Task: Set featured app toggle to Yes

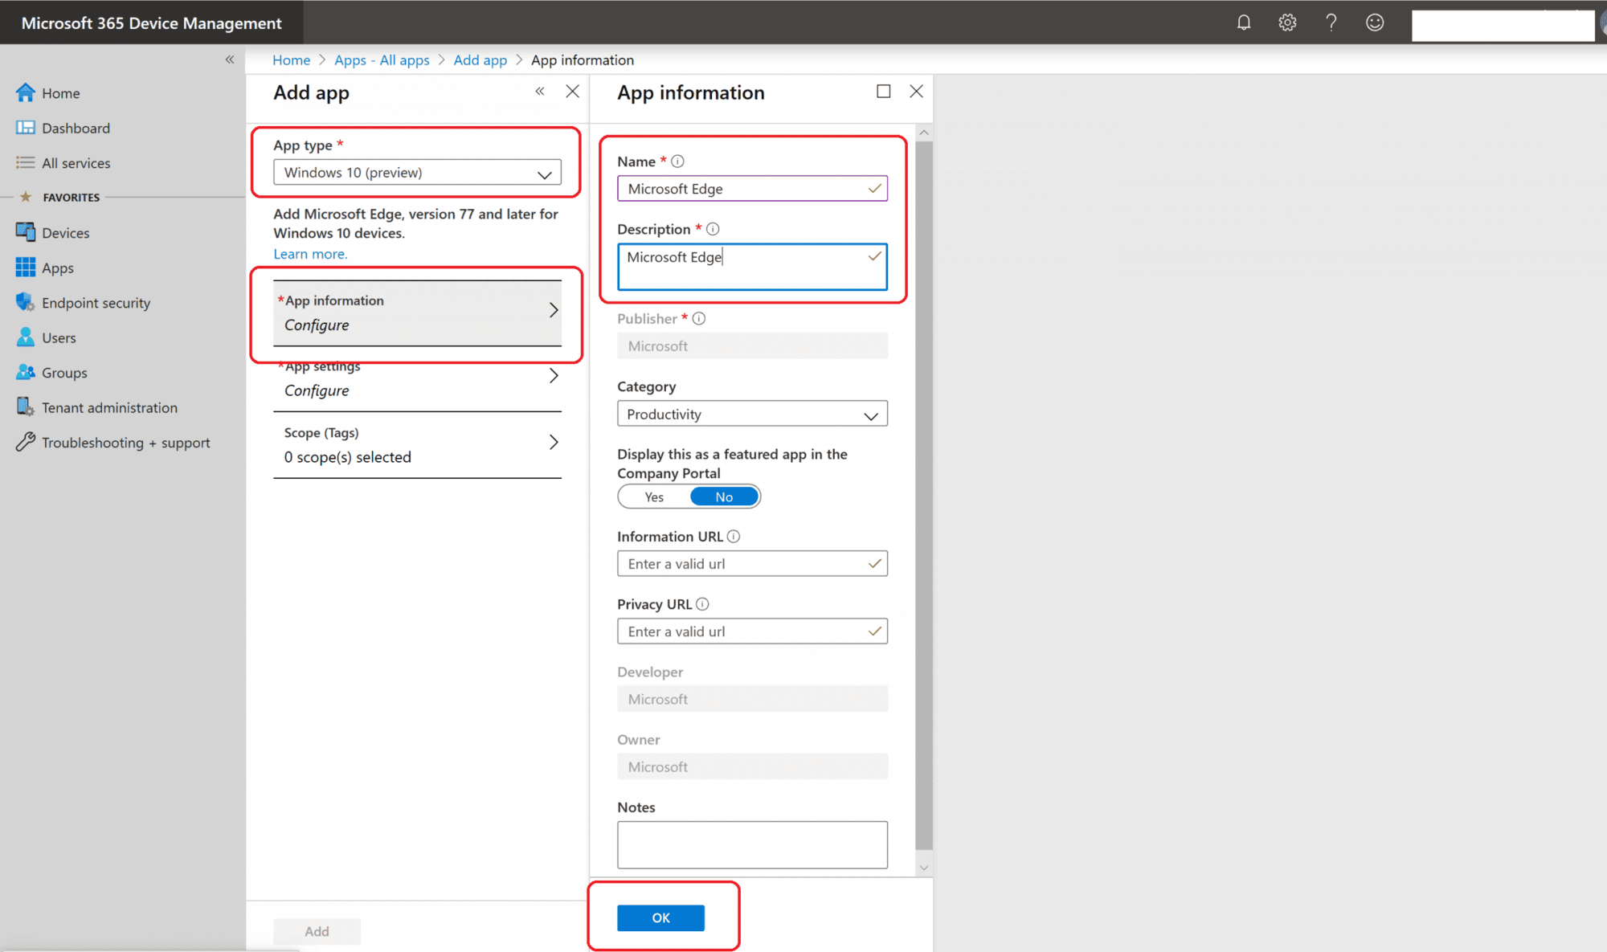Action: point(654,497)
